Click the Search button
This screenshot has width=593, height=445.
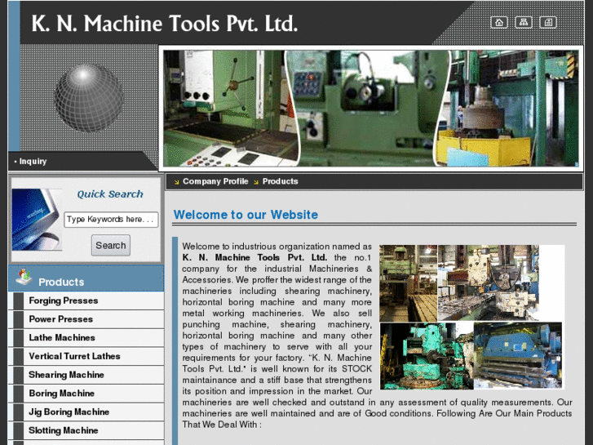tap(111, 246)
